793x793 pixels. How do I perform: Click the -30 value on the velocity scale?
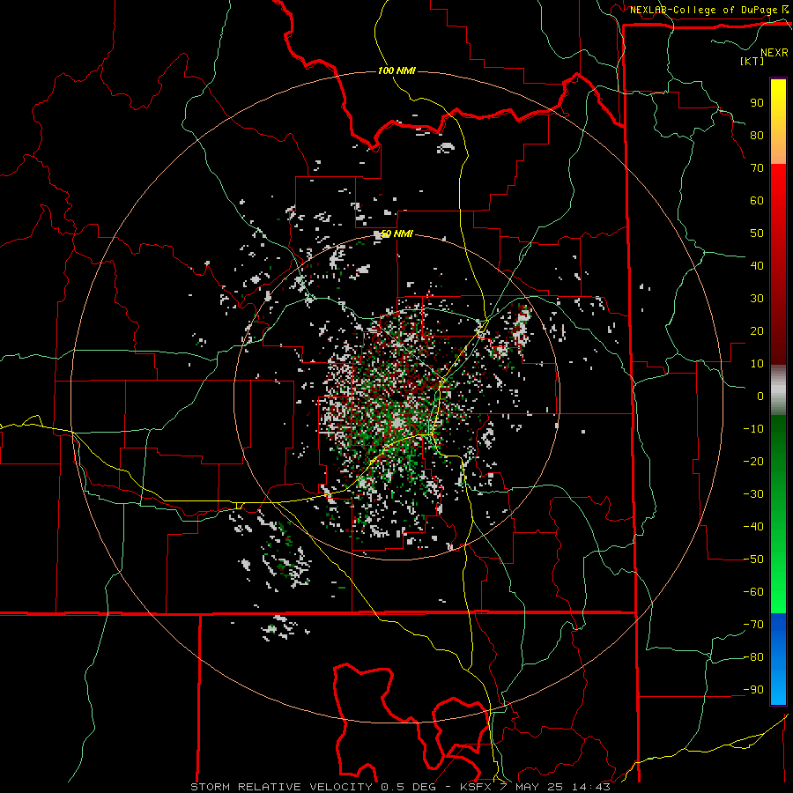753,494
